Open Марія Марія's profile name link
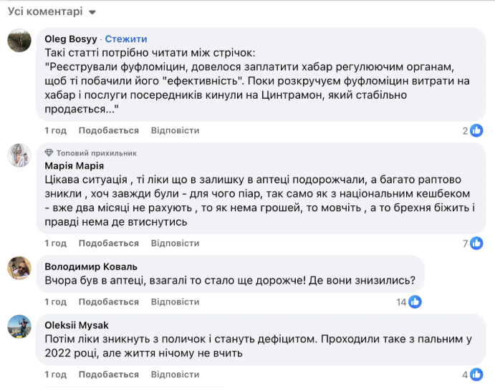 [x=72, y=165]
